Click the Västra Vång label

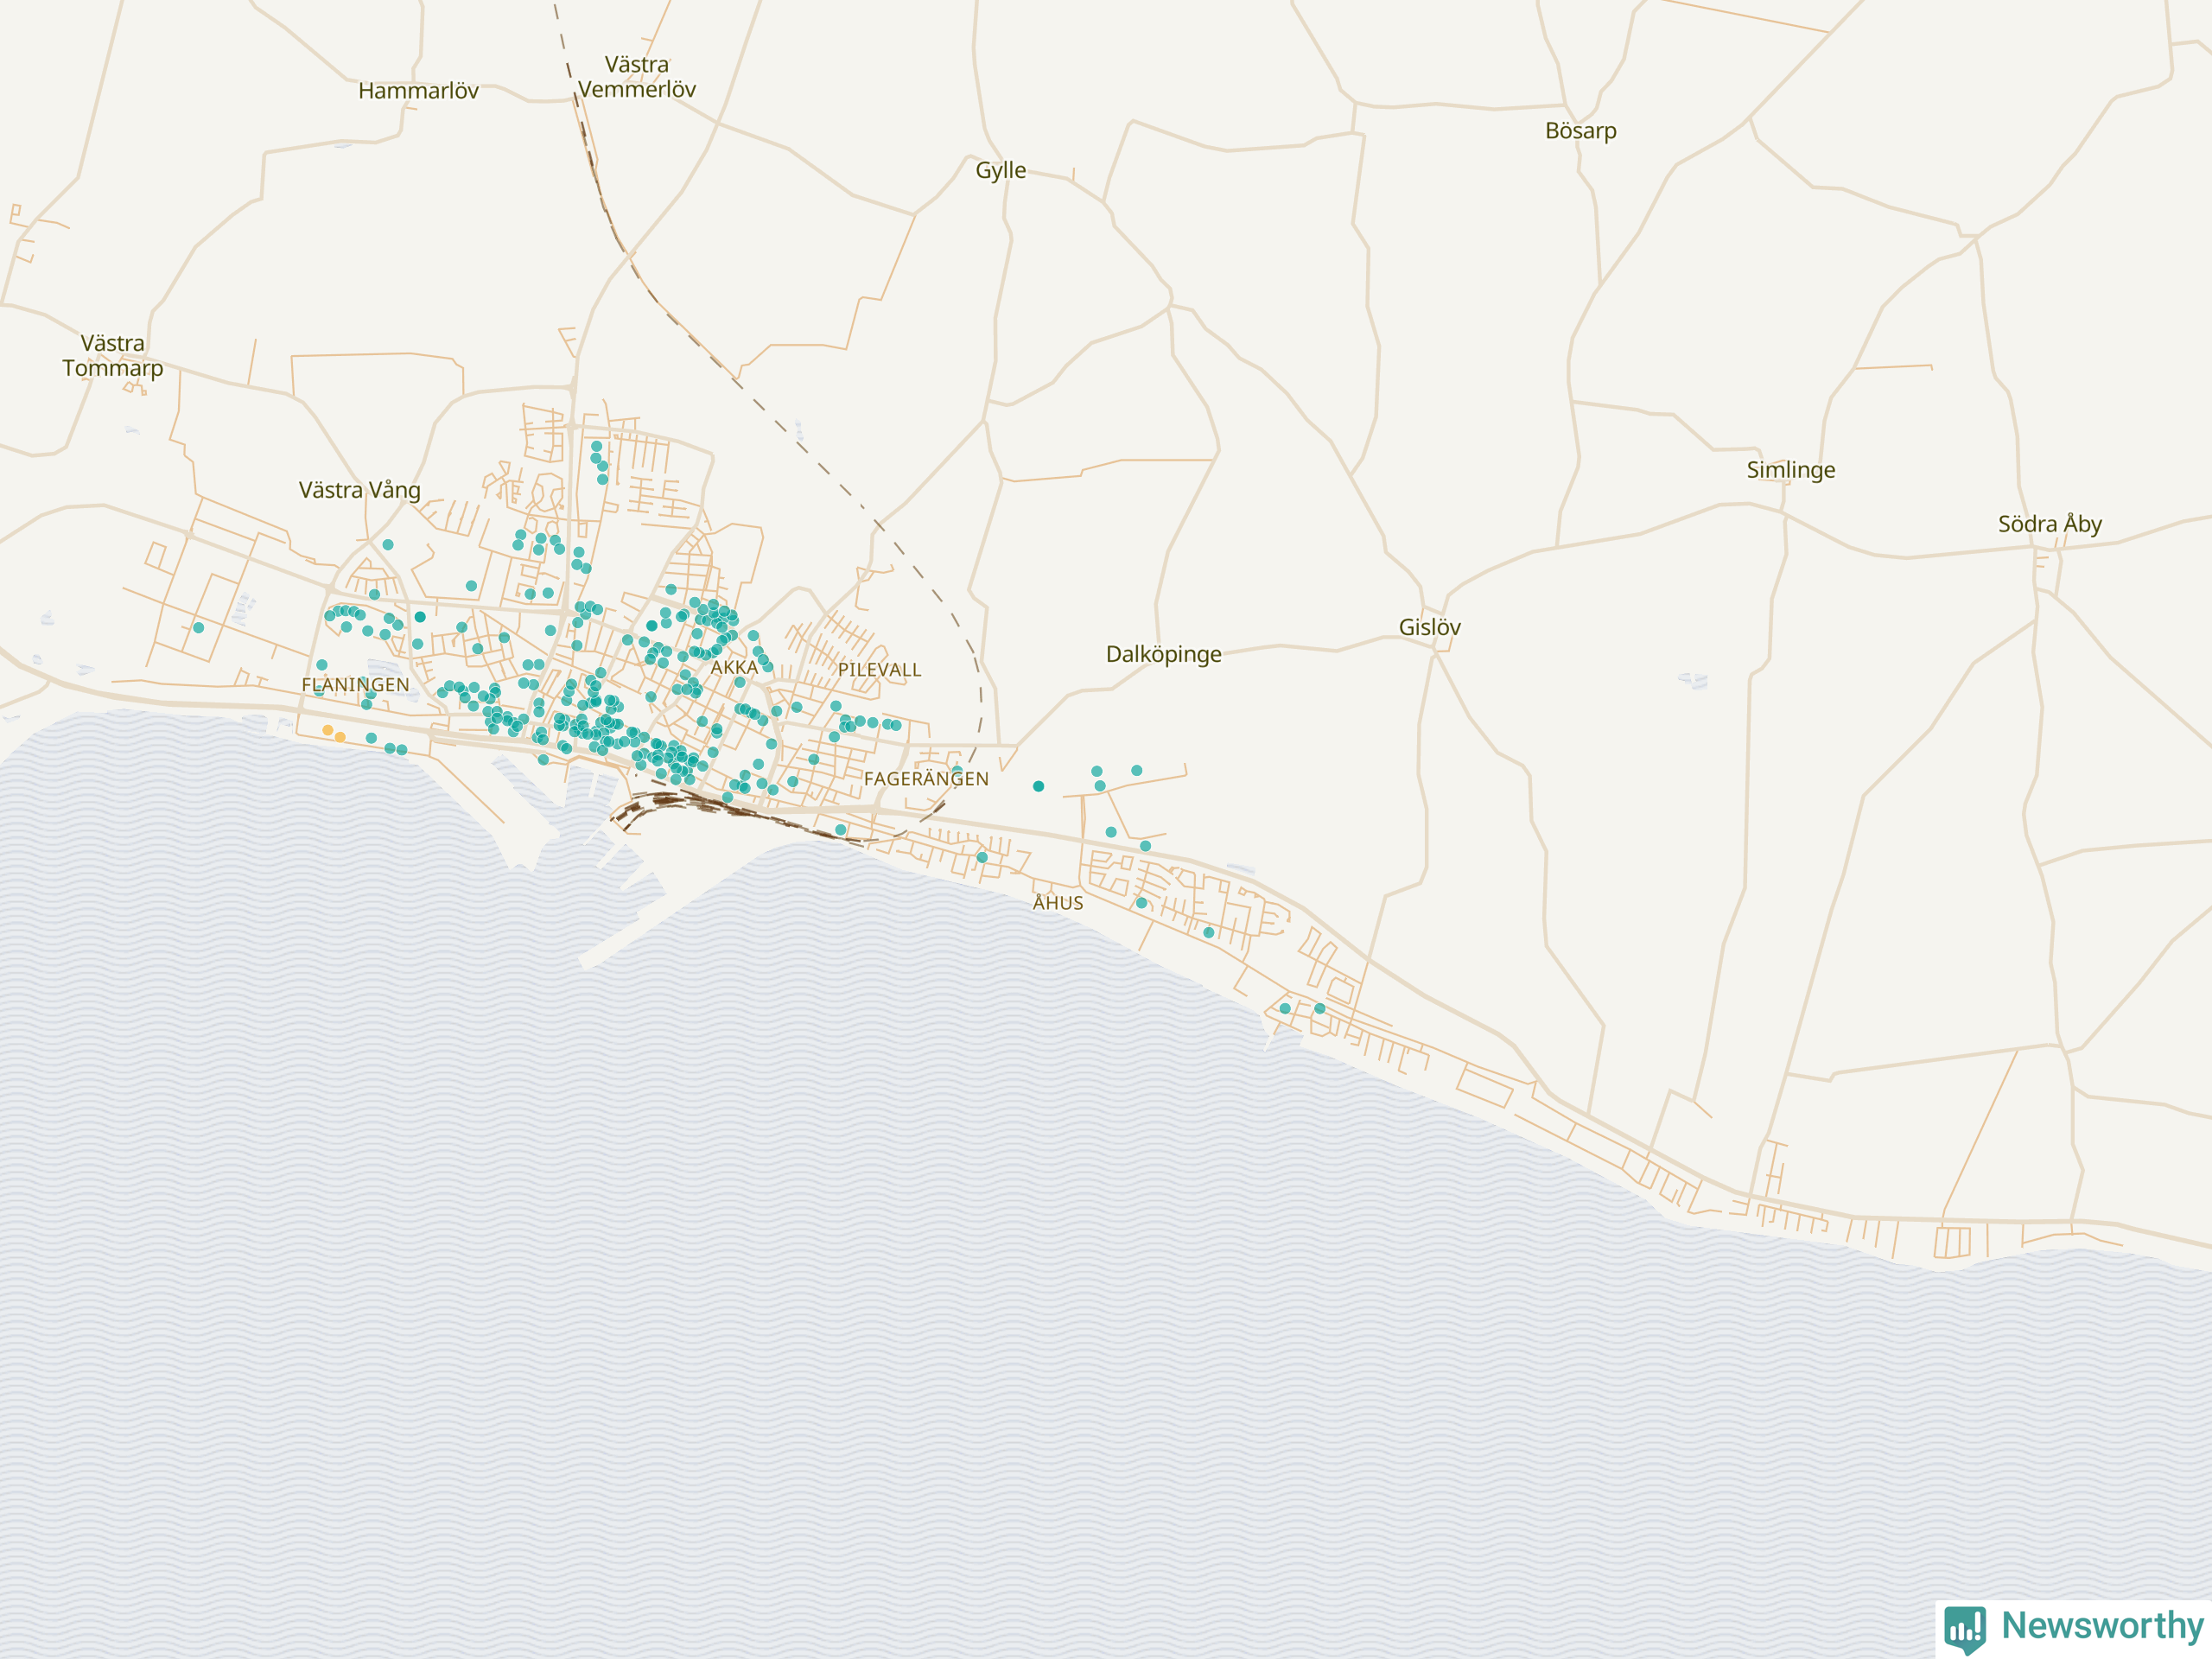pos(359,490)
